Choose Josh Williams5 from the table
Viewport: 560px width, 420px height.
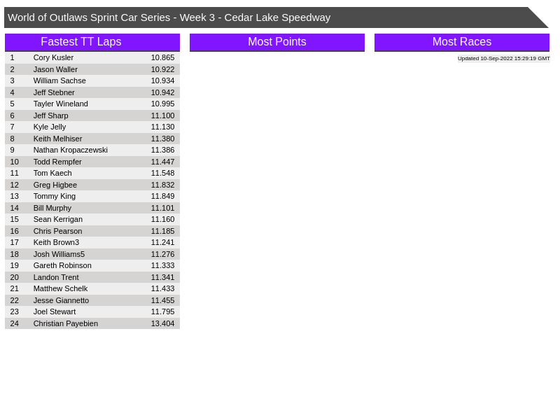coord(59,254)
